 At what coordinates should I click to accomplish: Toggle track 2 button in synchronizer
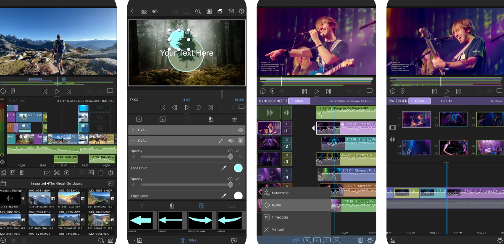287,143
